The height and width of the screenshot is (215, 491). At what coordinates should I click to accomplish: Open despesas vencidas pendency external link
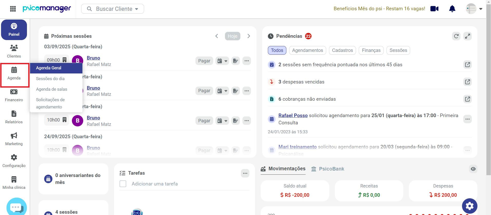coord(468,82)
